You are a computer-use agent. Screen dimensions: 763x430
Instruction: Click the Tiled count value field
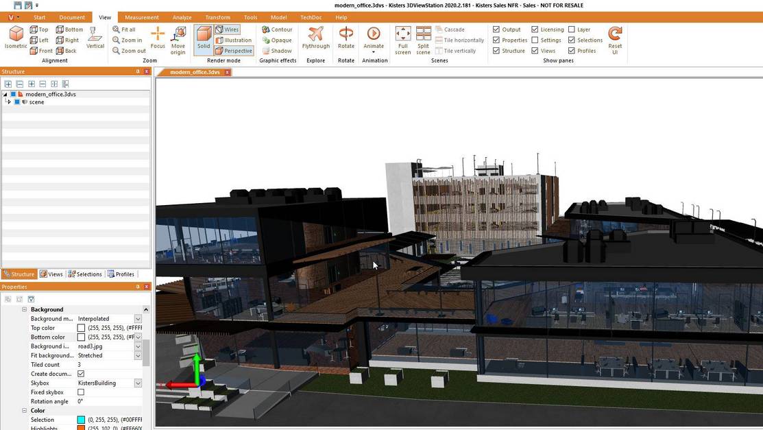[x=109, y=365]
